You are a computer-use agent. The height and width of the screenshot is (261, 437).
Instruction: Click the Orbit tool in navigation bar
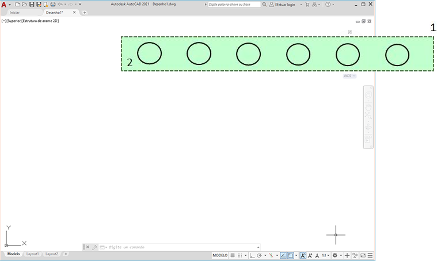click(368, 128)
